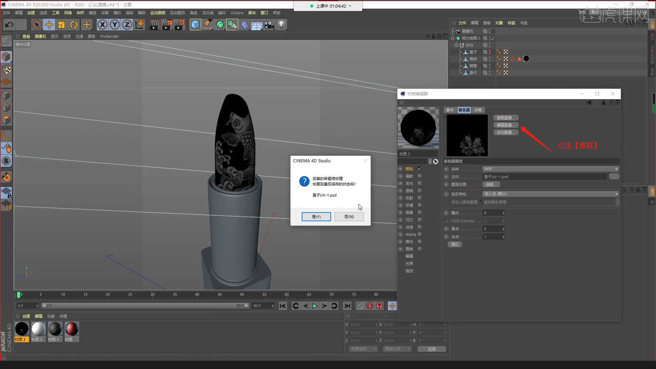The image size is (656, 369).
Task: Adjust the exposure value stepper
Action: coord(503,213)
